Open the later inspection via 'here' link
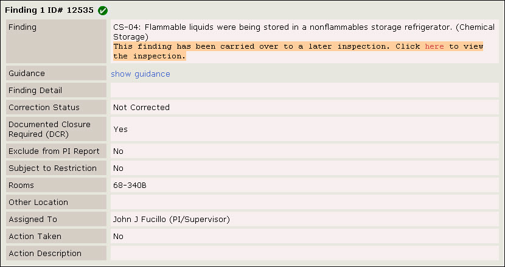Screen dimensions: 505x267 (x=434, y=46)
